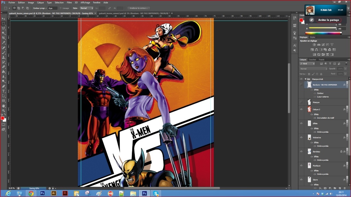Image resolution: width=351 pixels, height=197 pixels.
Task: Select the Eyedropper tool
Action: (3, 43)
